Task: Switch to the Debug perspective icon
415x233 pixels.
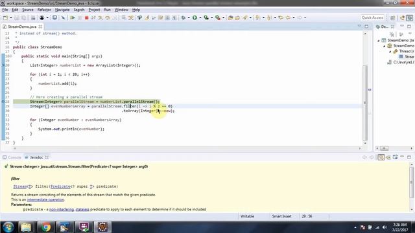Action: click(409, 17)
